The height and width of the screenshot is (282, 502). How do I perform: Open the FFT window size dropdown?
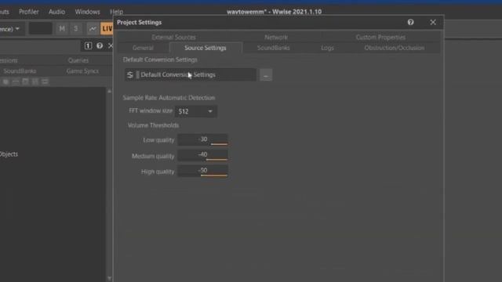(x=195, y=111)
